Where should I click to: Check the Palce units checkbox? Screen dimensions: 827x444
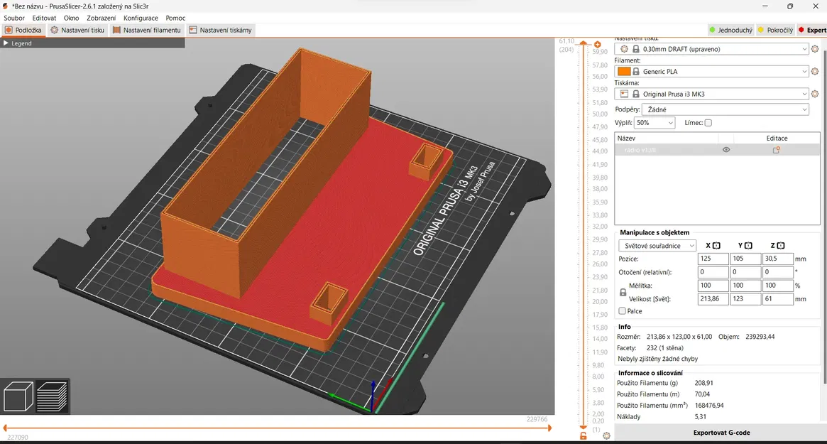[x=623, y=311]
